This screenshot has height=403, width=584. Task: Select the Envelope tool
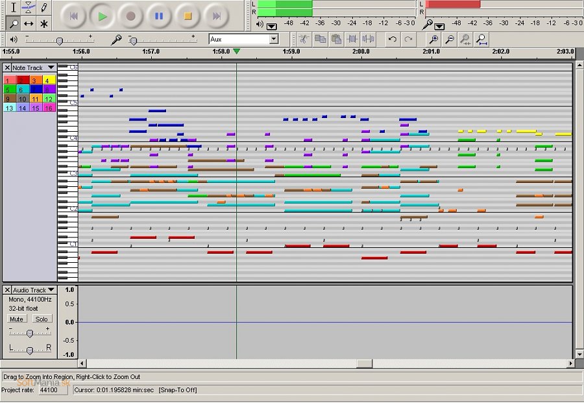pyautogui.click(x=29, y=7)
